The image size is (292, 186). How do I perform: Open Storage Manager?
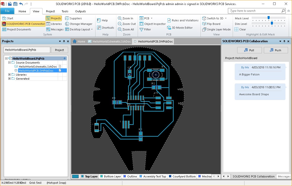point(79,24)
